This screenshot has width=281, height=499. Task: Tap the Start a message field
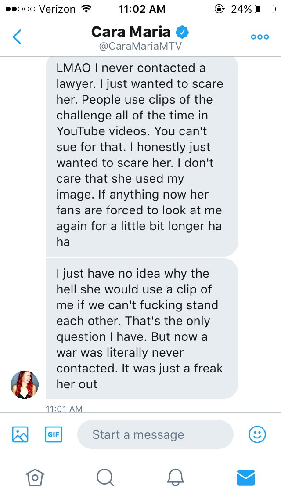[x=155, y=434]
